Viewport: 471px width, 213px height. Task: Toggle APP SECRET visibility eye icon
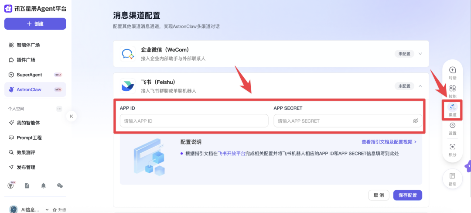[x=415, y=121]
